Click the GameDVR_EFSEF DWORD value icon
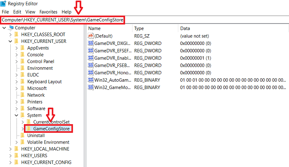Image resolution: width=289 pixels, height=167 pixels. [90, 50]
